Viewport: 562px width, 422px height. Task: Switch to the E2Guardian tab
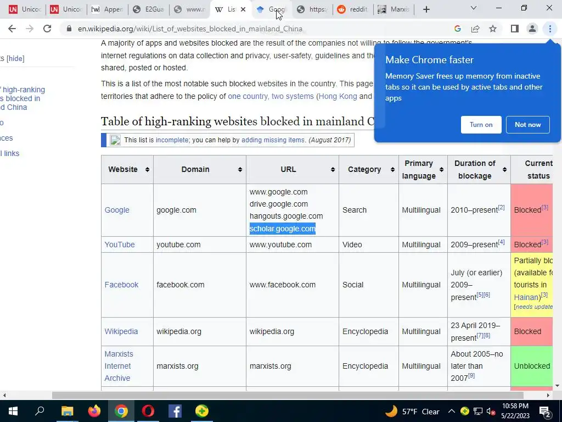pos(148,9)
